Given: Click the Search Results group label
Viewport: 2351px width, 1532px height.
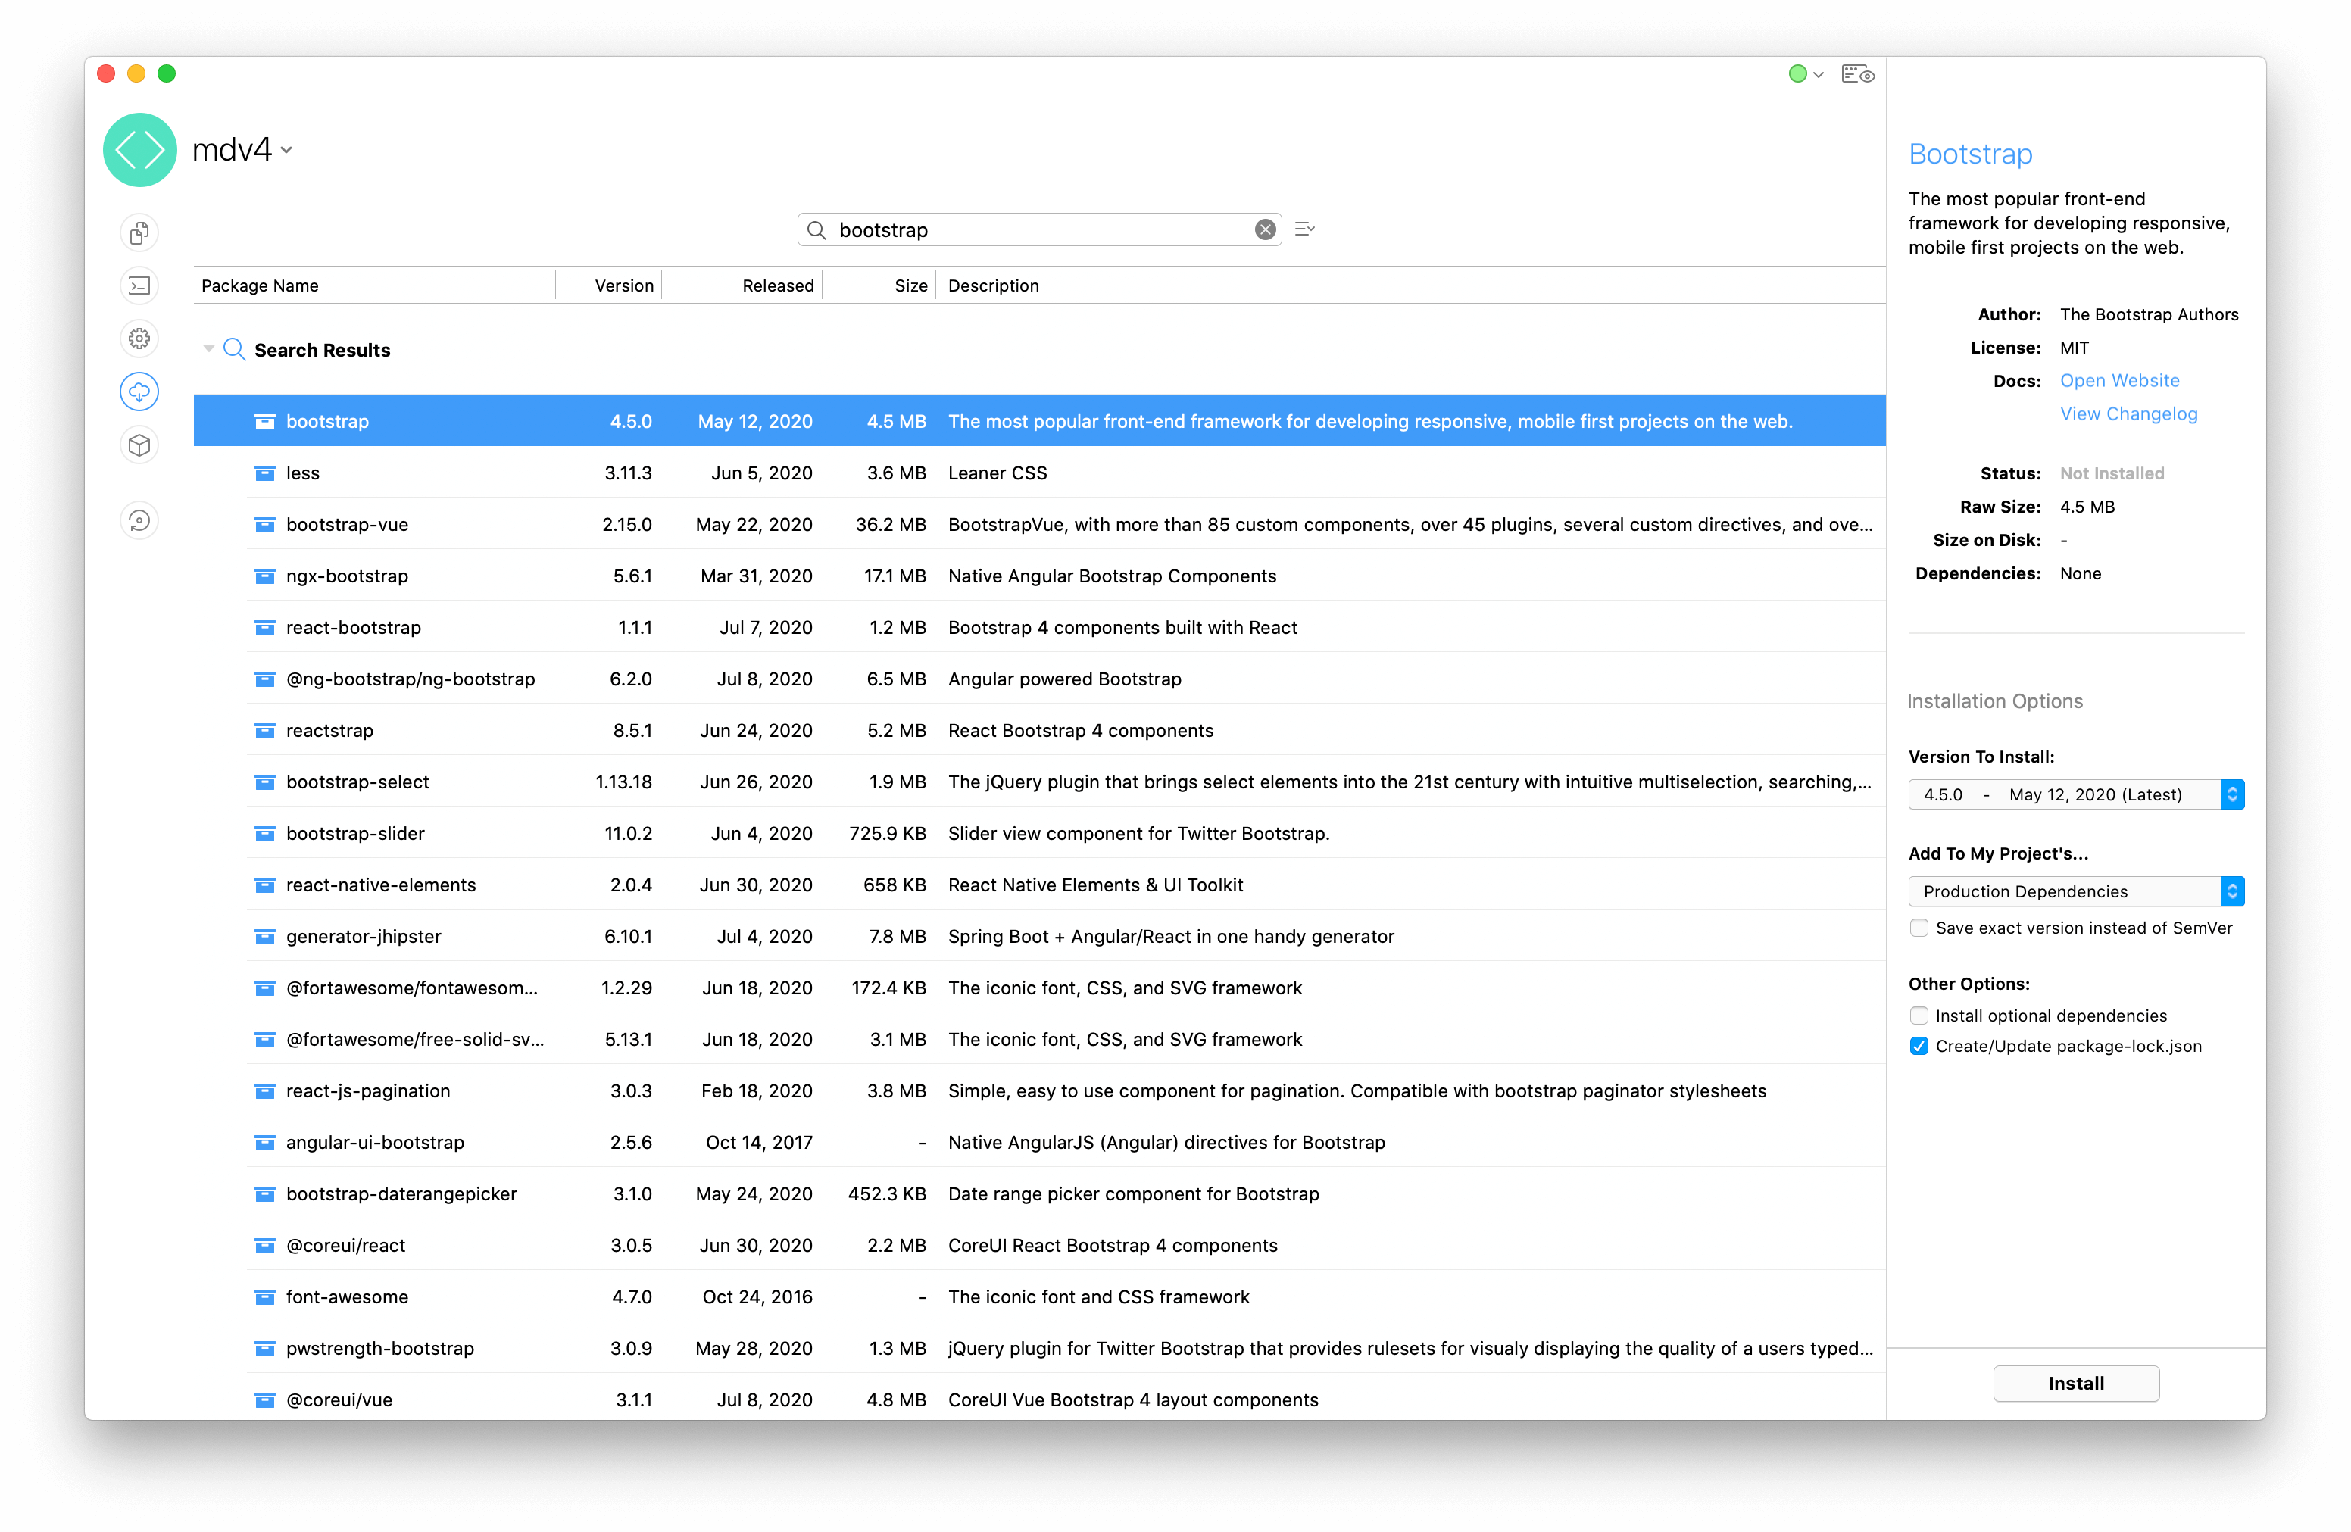Looking at the screenshot, I should (322, 350).
